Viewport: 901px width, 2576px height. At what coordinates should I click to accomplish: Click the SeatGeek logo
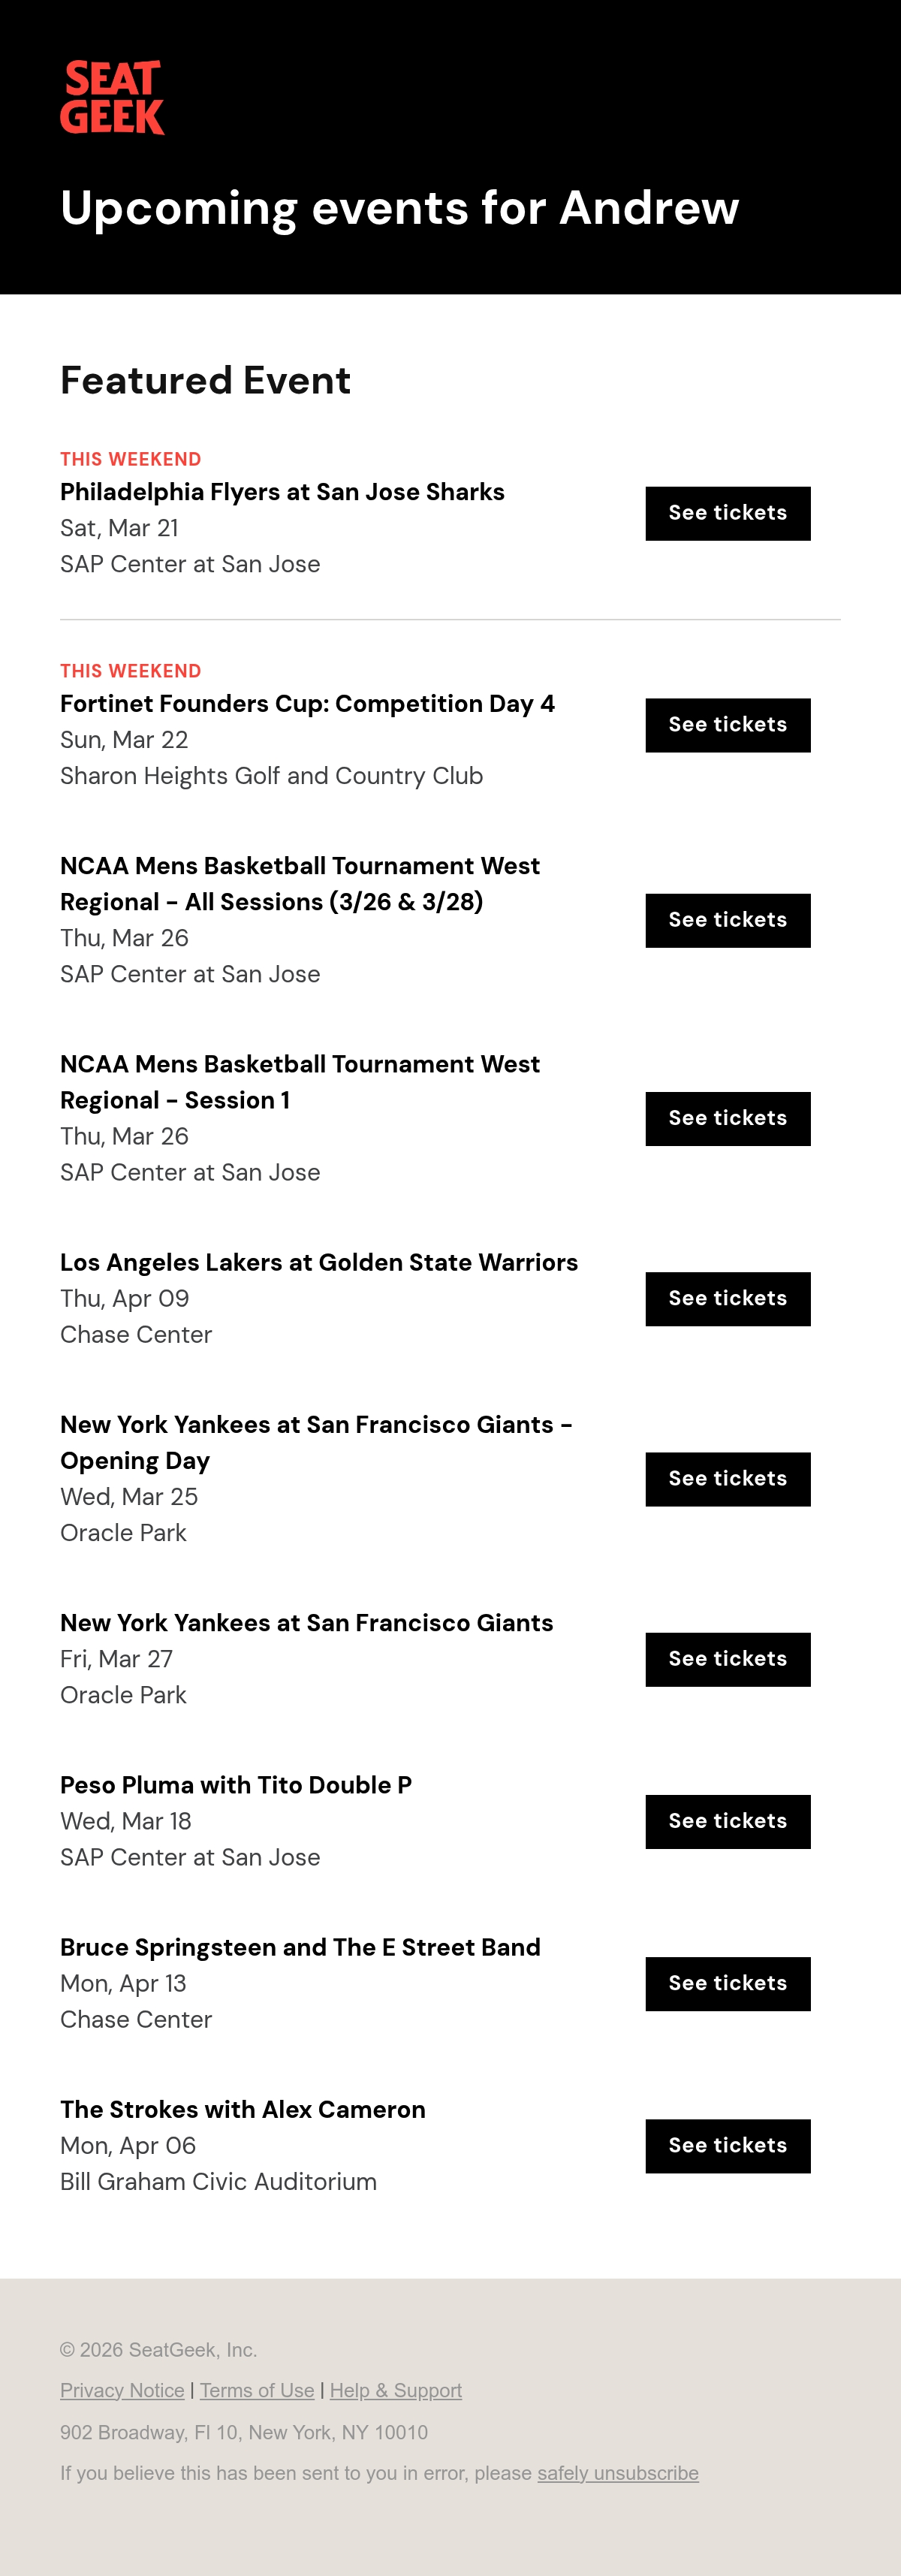pyautogui.click(x=112, y=97)
